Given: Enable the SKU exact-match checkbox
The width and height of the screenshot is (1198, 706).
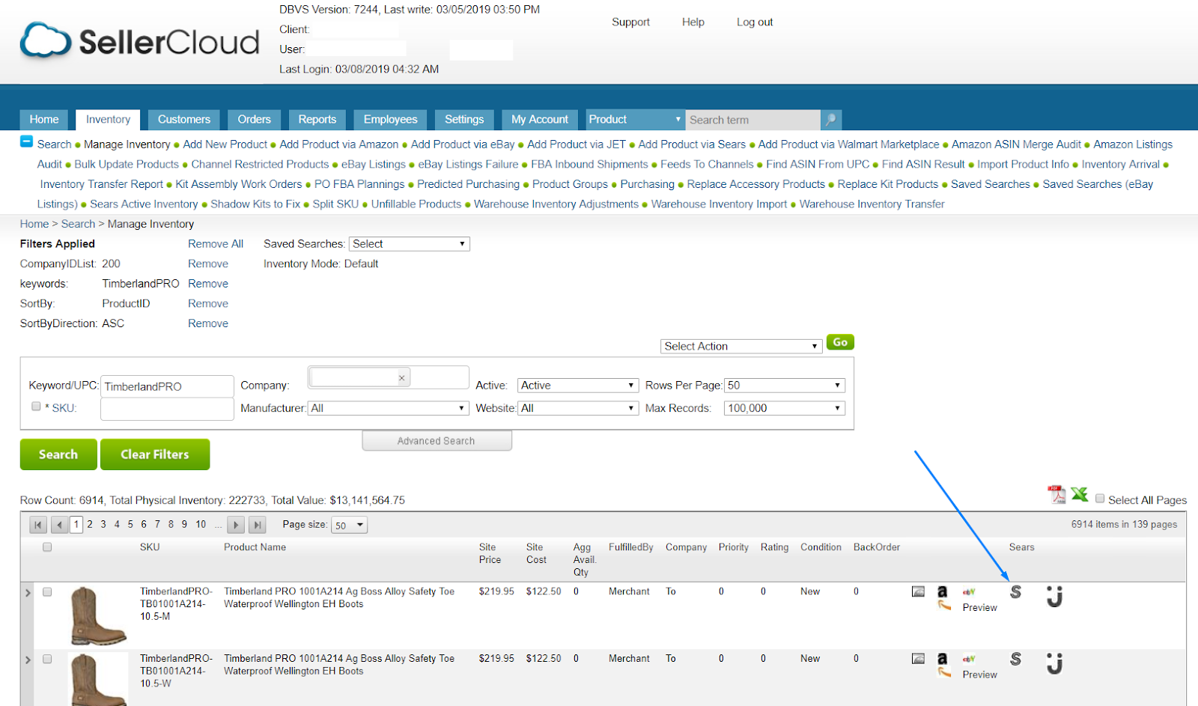Looking at the screenshot, I should [x=36, y=407].
